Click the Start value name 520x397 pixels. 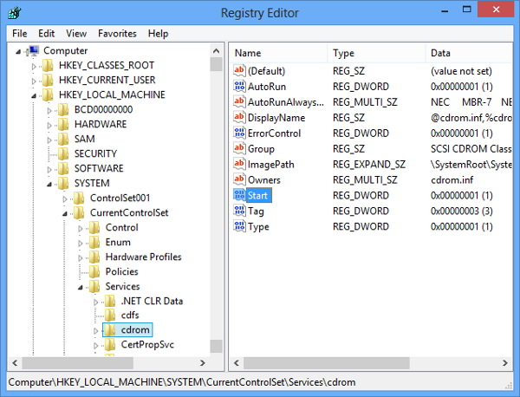coord(257,195)
